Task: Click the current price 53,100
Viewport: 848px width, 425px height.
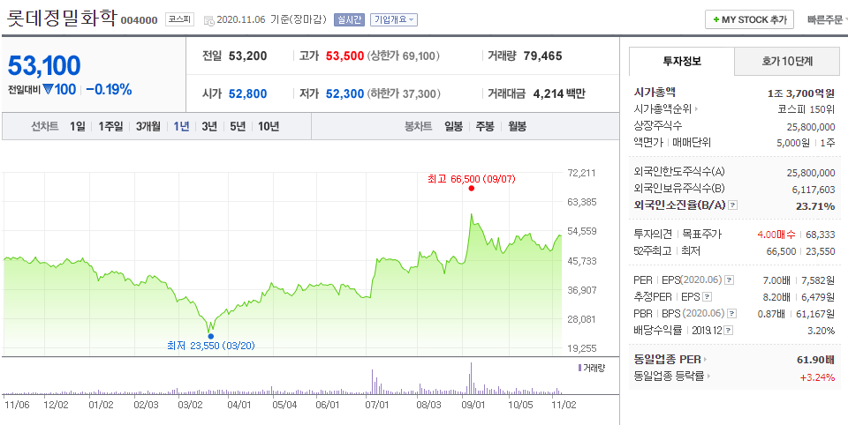Action: click(x=44, y=65)
